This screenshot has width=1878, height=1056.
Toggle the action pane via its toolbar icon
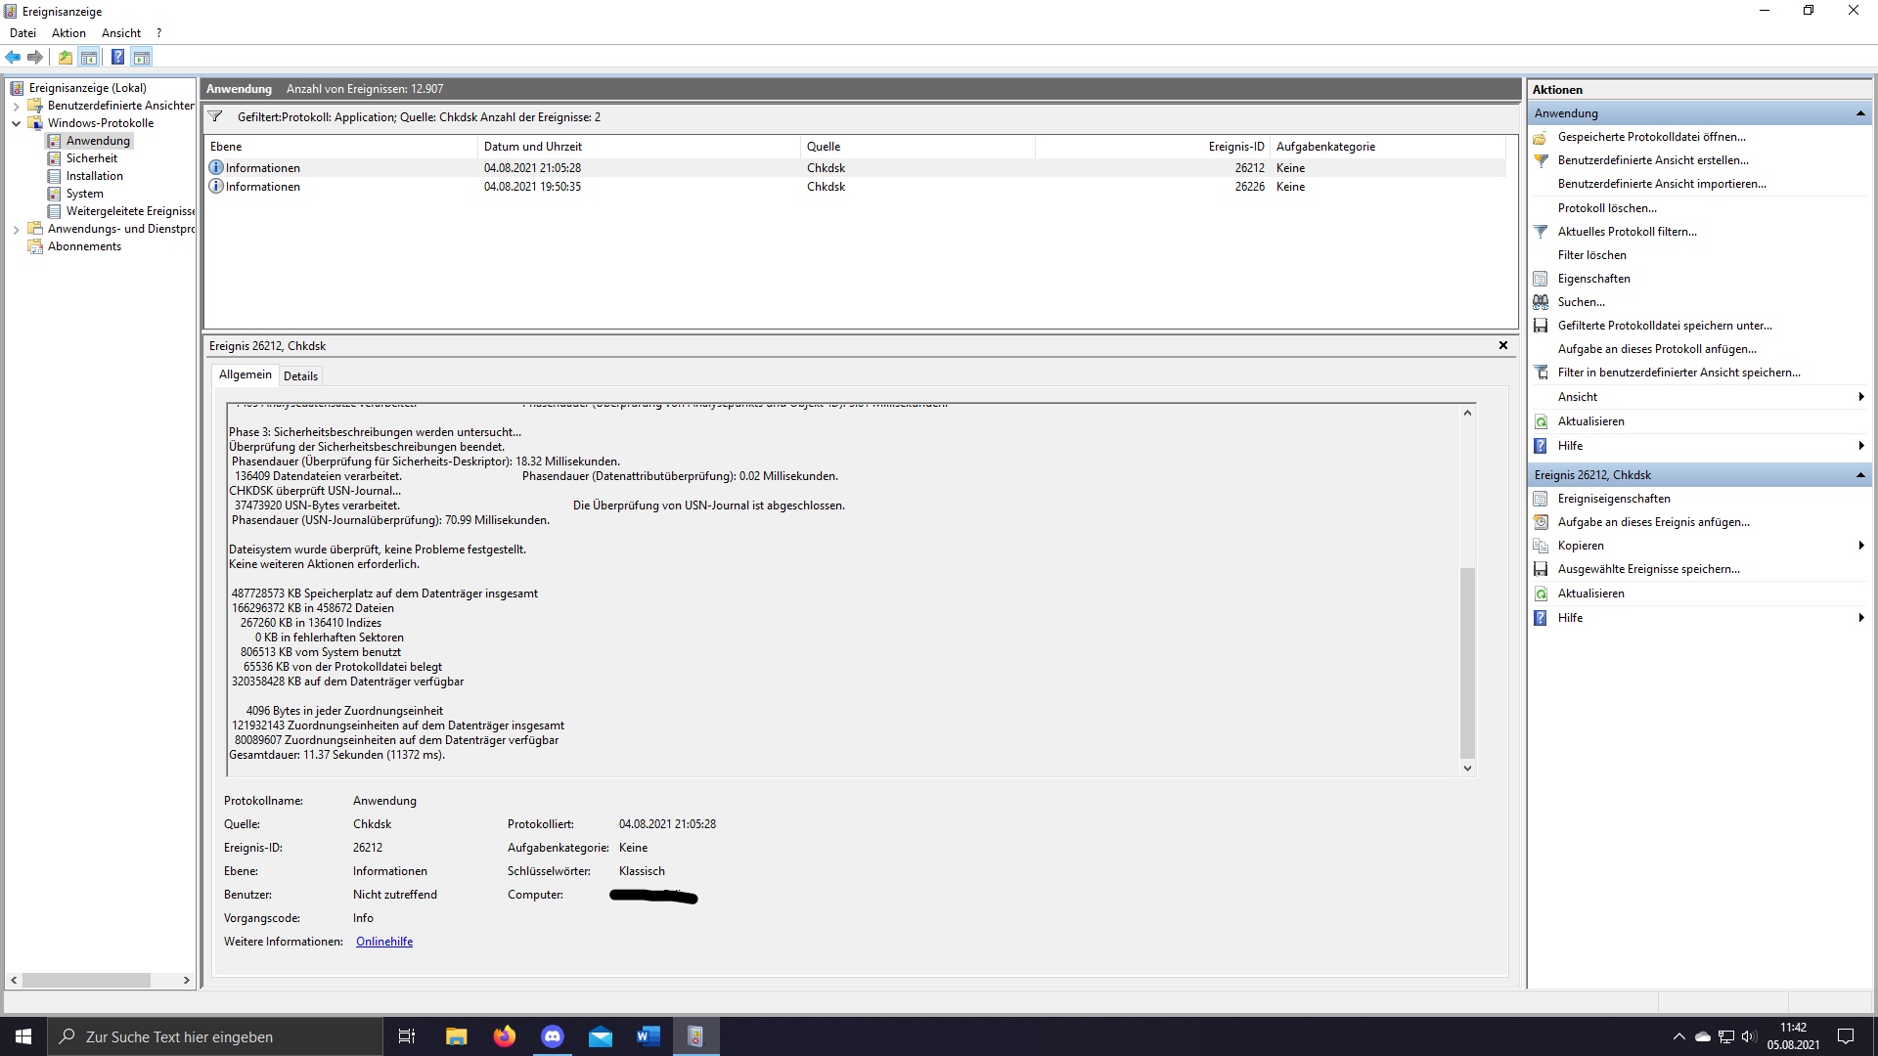tap(143, 57)
